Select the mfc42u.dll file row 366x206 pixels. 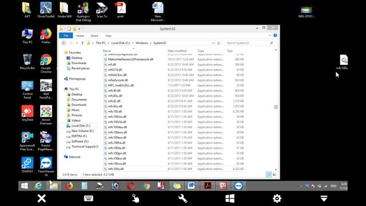click(x=174, y=106)
